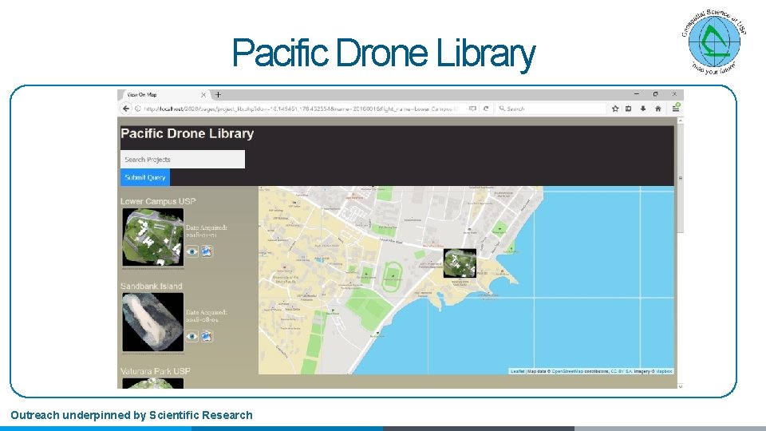Open the browser hamburger menu
Viewport: 766px width, 431px height.
click(x=676, y=108)
